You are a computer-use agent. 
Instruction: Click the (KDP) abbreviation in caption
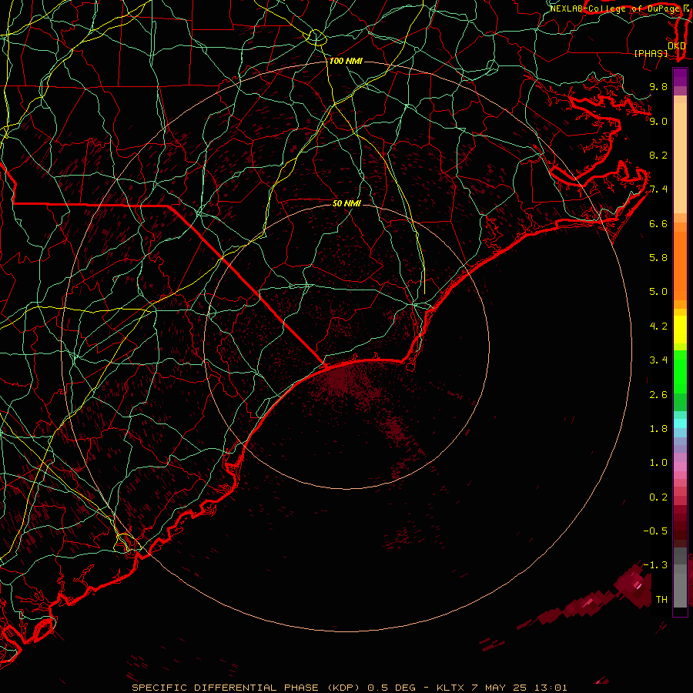tap(343, 688)
